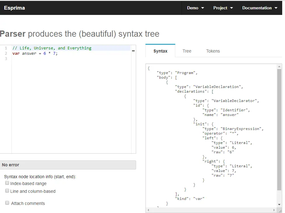
Task: Enable Index-based range checkbox
Action: click(x=7, y=183)
